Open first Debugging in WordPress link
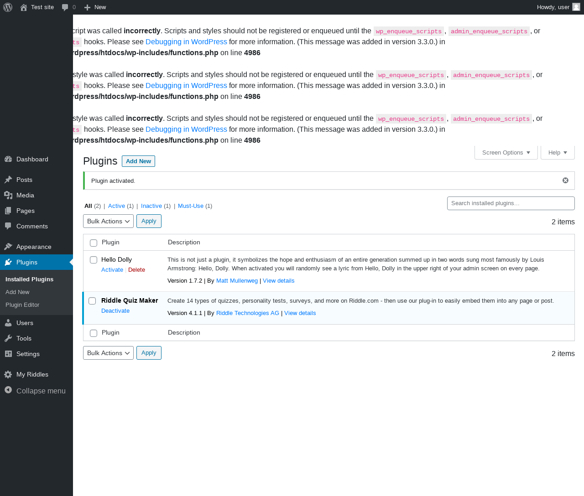 [x=186, y=42]
